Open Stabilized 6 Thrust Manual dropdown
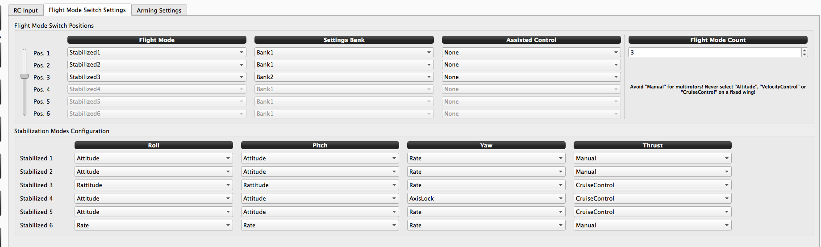Image resolution: width=821 pixels, height=247 pixels. [652, 225]
